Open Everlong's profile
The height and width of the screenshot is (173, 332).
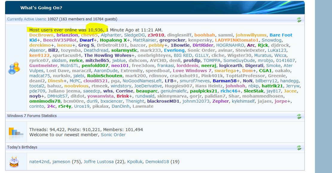[x=174, y=50]
